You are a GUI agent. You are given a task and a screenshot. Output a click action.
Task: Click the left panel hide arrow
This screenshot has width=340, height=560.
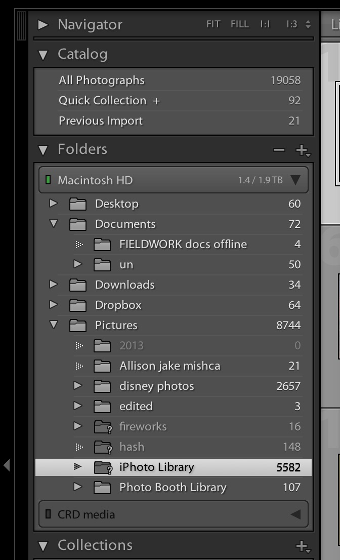(7, 465)
